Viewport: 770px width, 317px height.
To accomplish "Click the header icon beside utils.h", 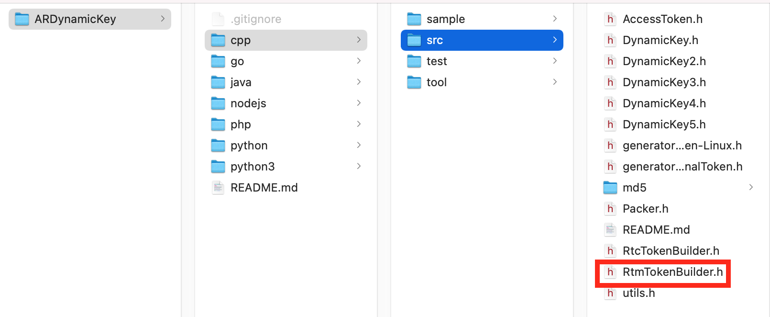I will 610,293.
